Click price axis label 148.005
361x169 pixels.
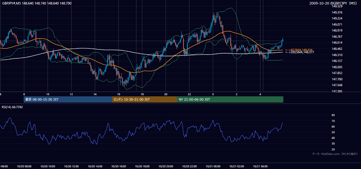tap(337, 67)
